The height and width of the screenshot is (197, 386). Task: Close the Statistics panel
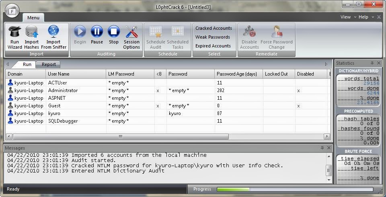coord(379,63)
